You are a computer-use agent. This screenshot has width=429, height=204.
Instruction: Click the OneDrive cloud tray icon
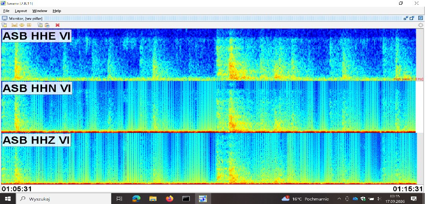pos(355,199)
